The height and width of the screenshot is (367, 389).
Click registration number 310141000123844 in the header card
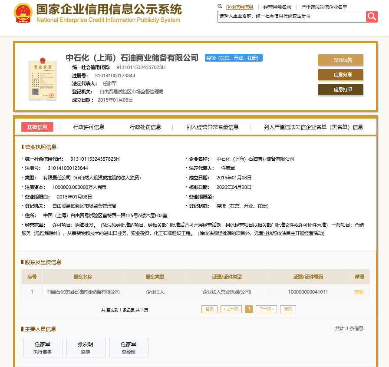point(115,76)
